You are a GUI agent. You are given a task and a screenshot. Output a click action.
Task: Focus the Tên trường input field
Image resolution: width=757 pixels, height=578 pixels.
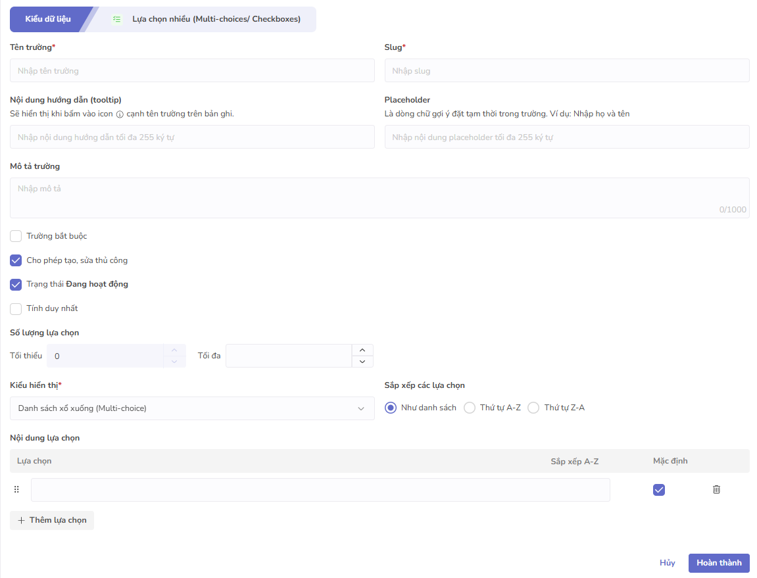click(192, 70)
